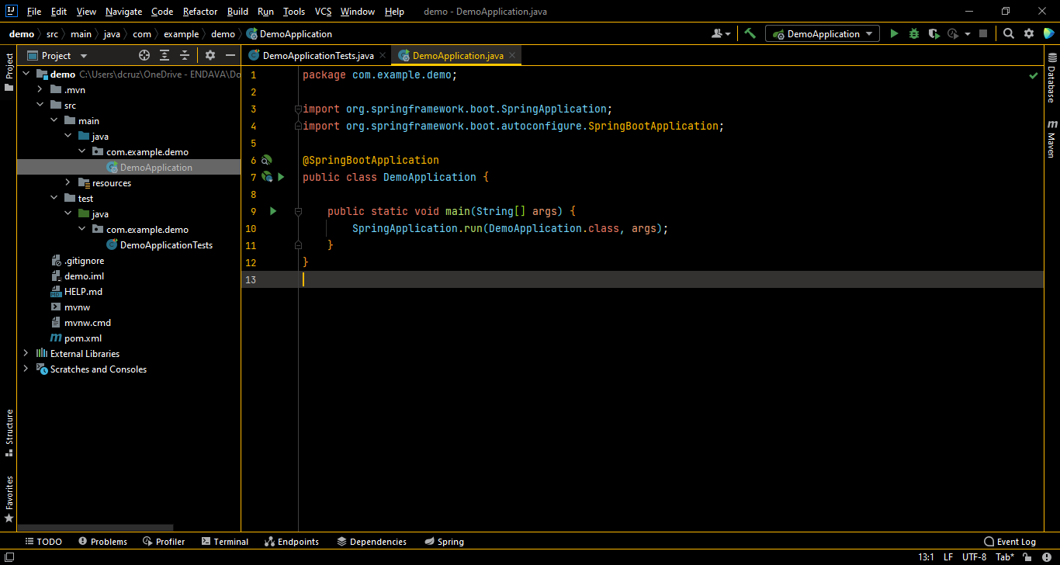Expand the resources folder
This screenshot has height=565, width=1060.
point(68,183)
